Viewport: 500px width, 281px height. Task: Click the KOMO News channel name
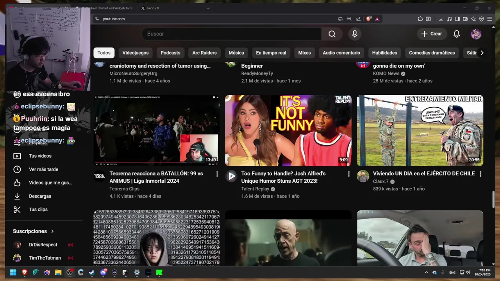386,73
